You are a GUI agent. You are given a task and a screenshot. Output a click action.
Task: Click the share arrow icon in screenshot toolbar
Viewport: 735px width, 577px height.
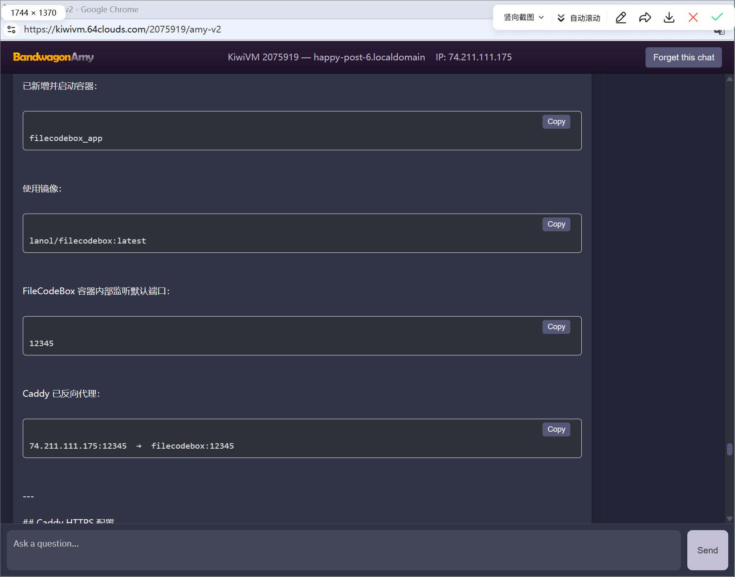pyautogui.click(x=645, y=17)
